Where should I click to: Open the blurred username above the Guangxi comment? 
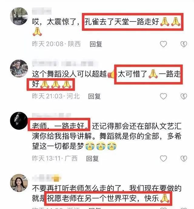pyautogui.click(x=52, y=116)
